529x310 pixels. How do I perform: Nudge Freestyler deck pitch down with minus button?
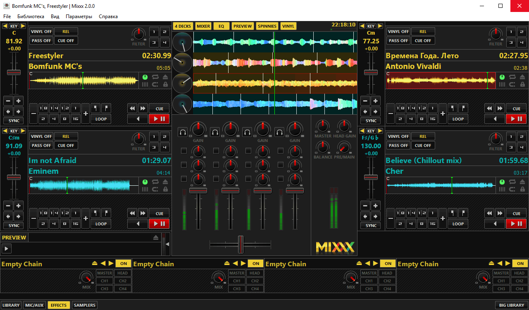[8, 101]
